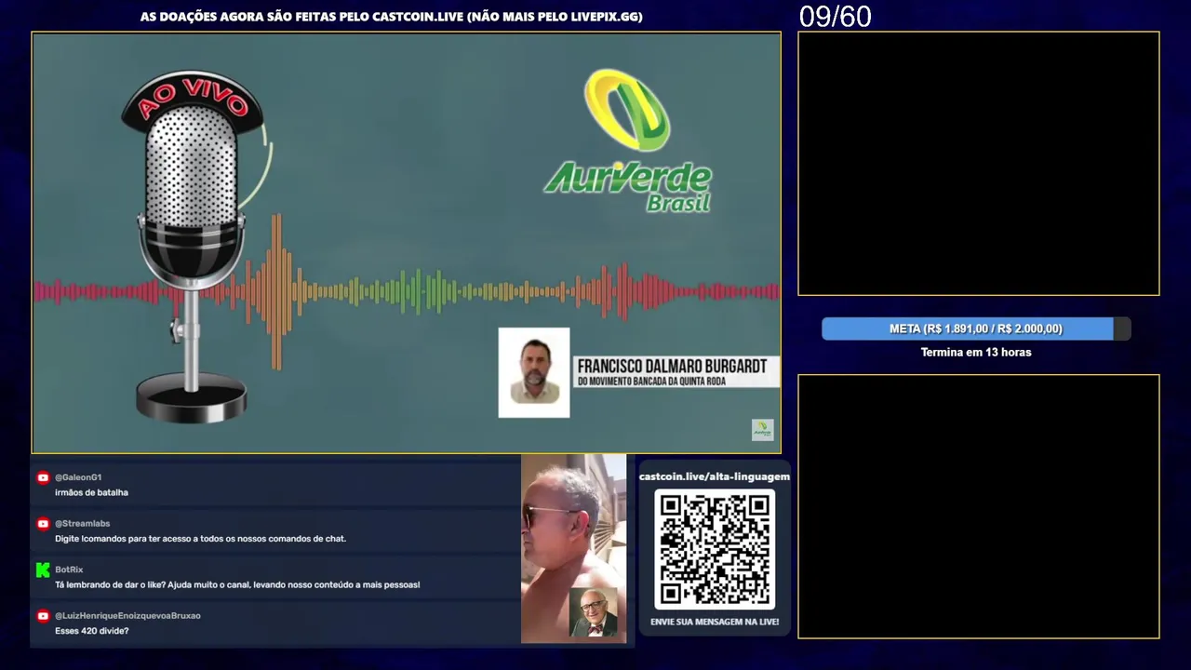Viewport: 1191px width, 670px height.
Task: Click the small AuriVerde watermark badge
Action: point(763,430)
